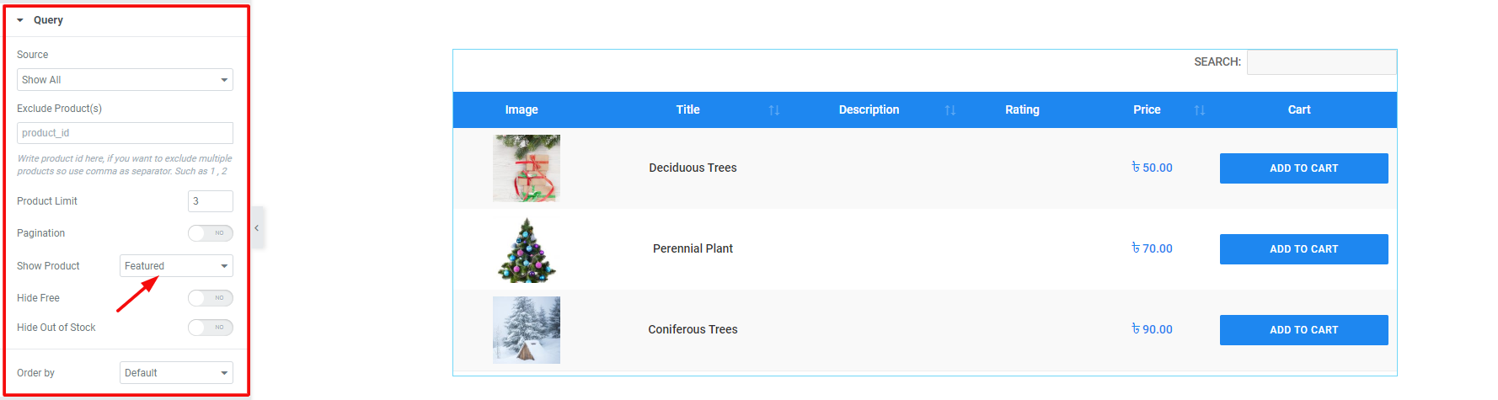Click the Price column sort arrows icon
Viewport: 1498px width, 400px height.
(x=1199, y=110)
